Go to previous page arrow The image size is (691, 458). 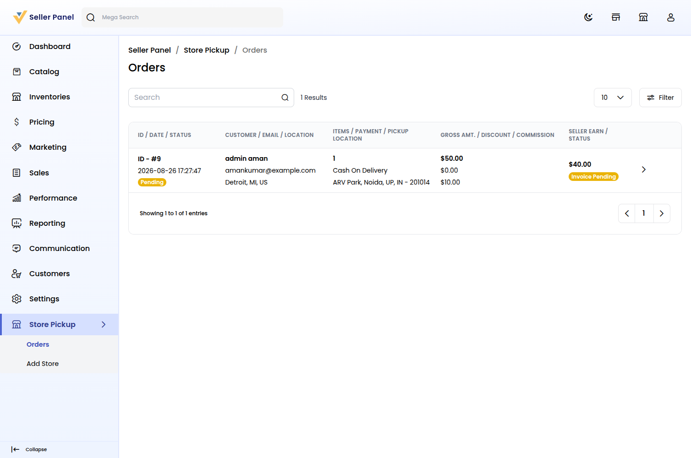click(x=627, y=213)
